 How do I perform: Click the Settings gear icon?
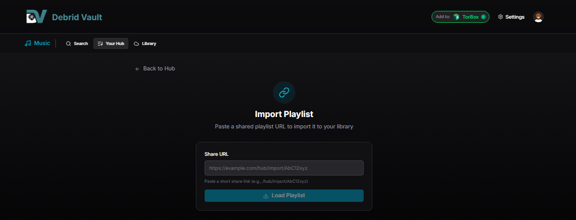500,17
